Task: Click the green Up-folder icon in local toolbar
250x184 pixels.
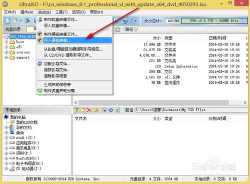Action: [76, 110]
